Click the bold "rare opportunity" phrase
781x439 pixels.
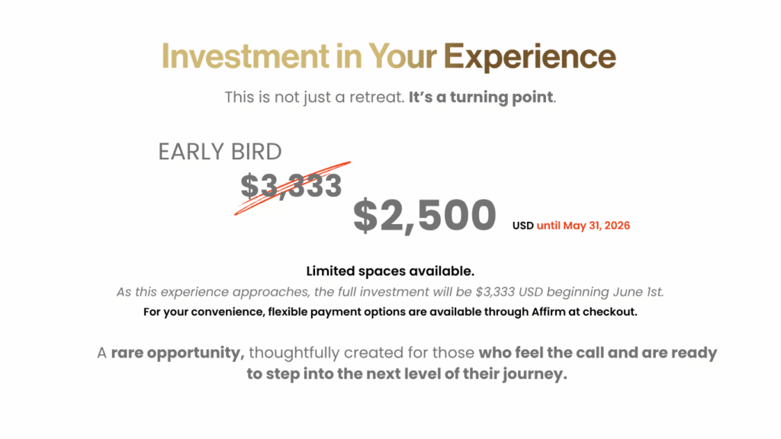[x=178, y=354]
